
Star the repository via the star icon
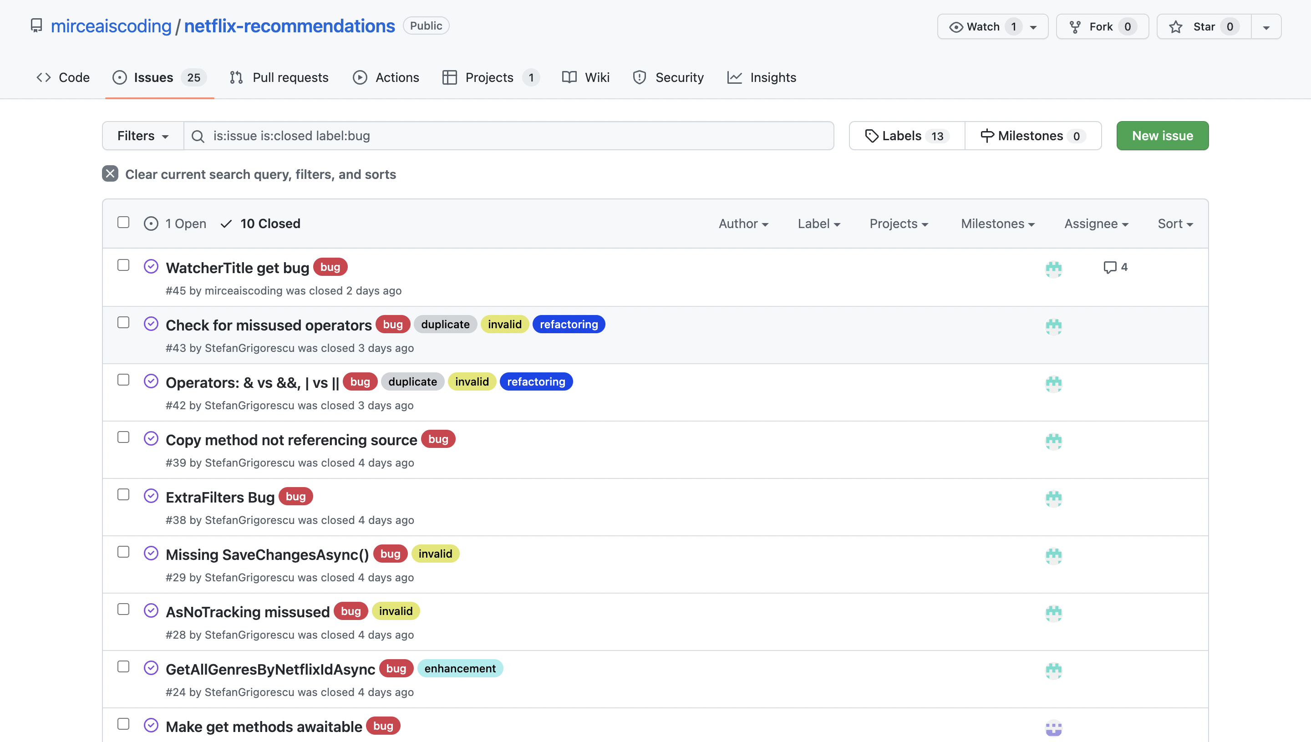(x=1175, y=26)
